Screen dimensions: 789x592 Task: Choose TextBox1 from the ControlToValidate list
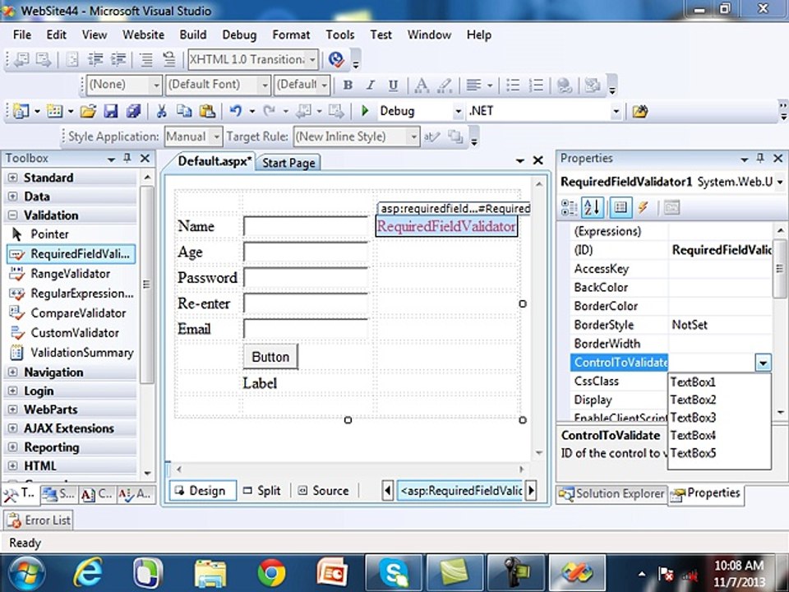point(719,382)
